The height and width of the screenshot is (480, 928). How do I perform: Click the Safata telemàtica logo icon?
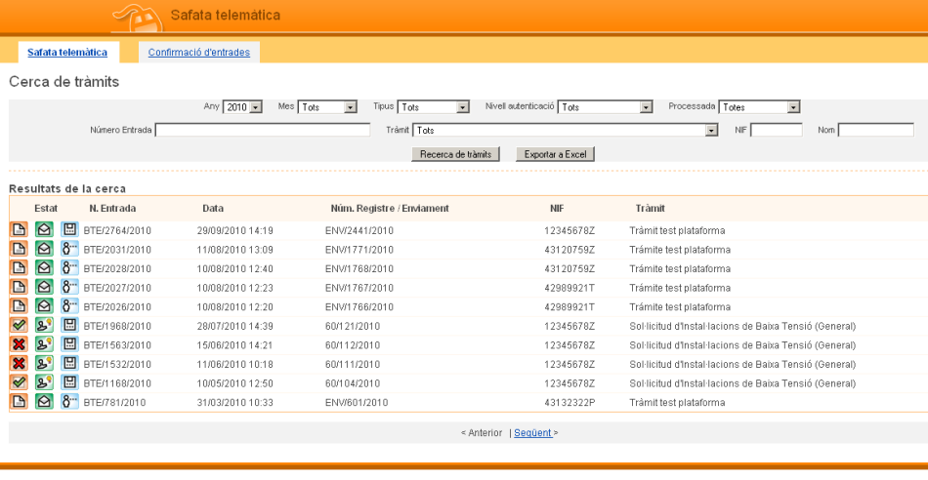point(137,17)
